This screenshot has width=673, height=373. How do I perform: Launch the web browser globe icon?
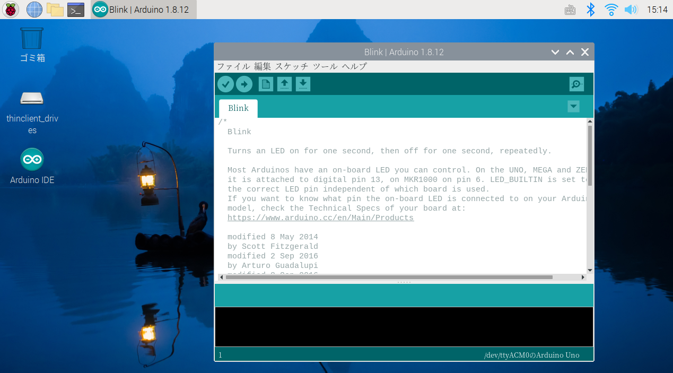34,9
